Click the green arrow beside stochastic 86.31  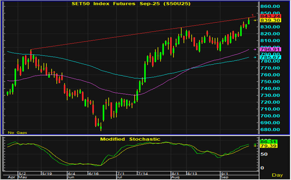[x=255, y=144]
